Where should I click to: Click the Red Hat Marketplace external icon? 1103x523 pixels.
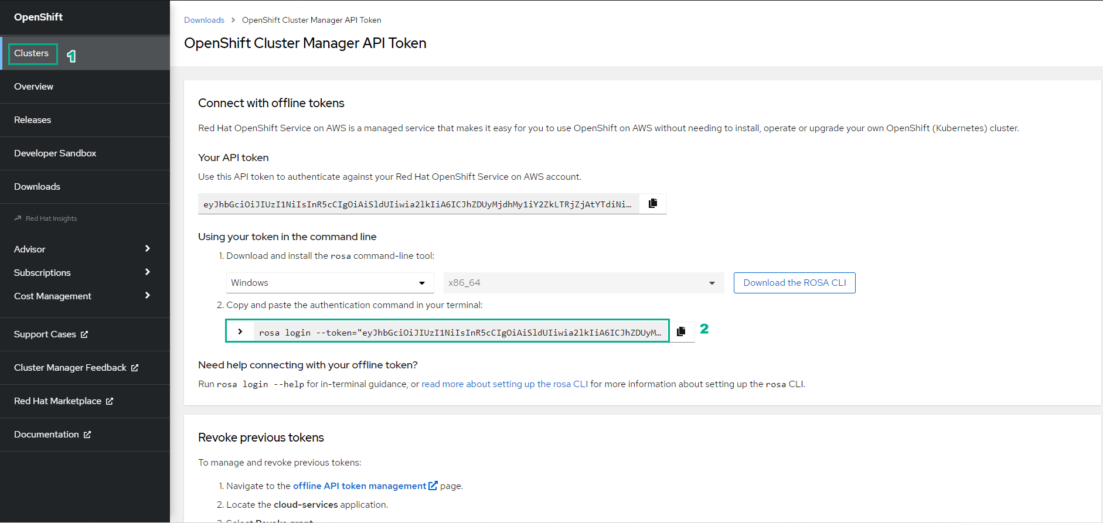(x=110, y=401)
